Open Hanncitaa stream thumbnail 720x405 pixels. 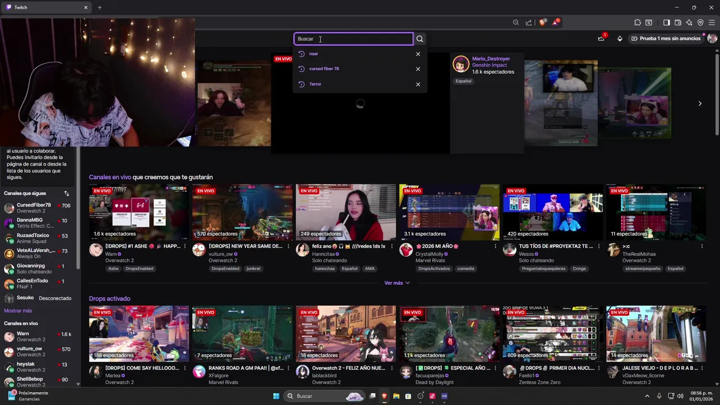[x=346, y=212]
